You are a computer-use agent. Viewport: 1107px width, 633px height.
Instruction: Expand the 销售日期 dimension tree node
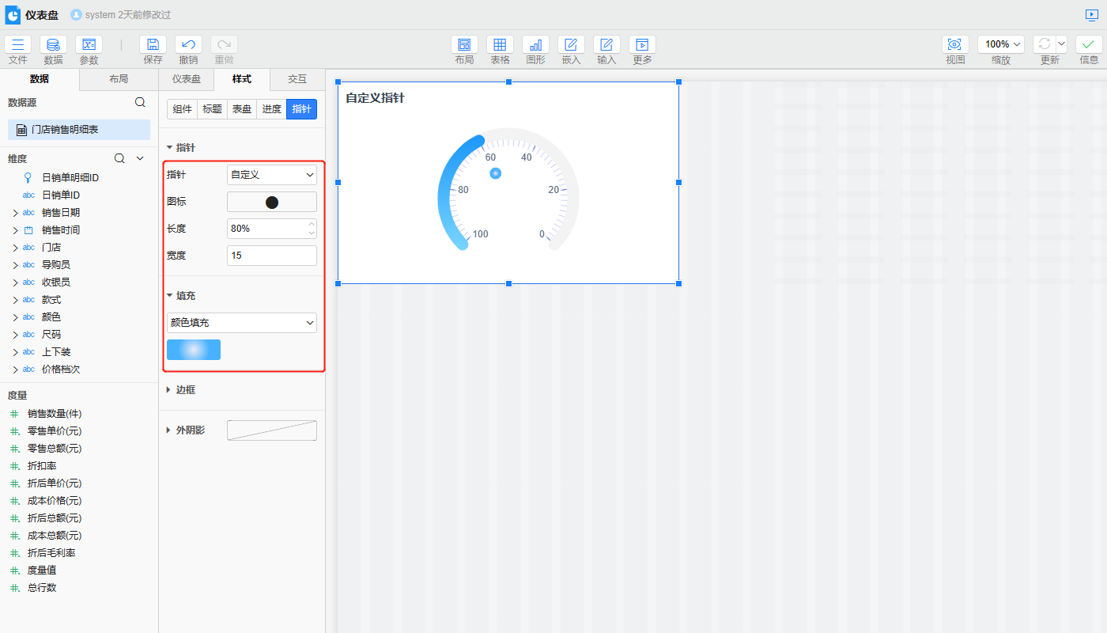click(15, 213)
